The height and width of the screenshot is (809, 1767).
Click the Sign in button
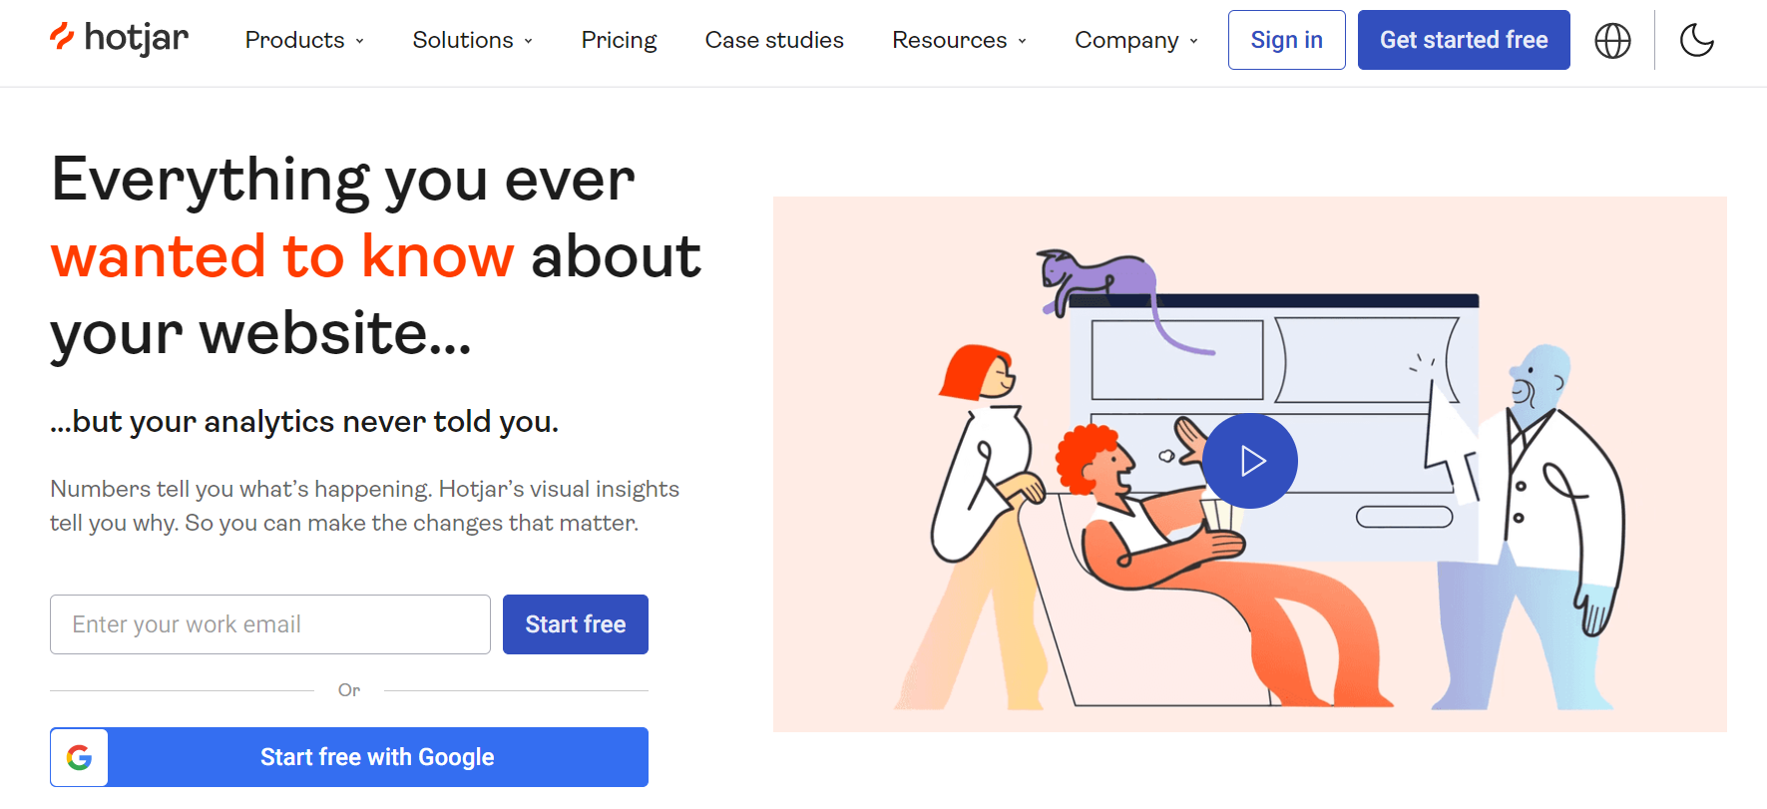point(1286,40)
